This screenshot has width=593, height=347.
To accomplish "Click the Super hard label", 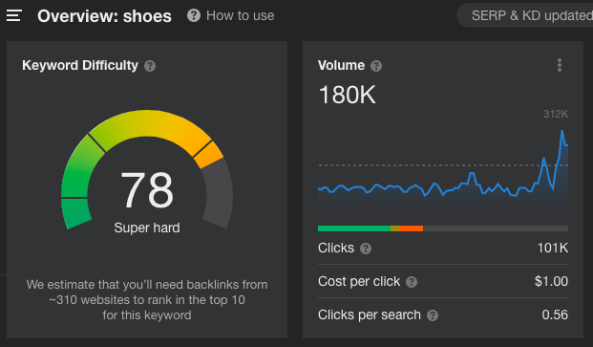I will pos(147,228).
